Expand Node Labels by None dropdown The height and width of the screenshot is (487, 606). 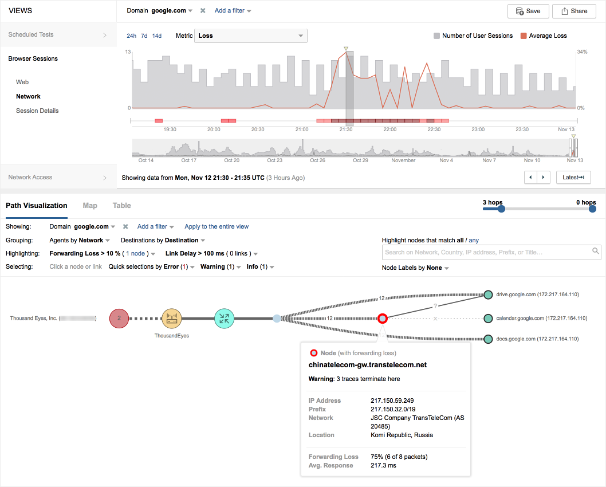coord(415,268)
